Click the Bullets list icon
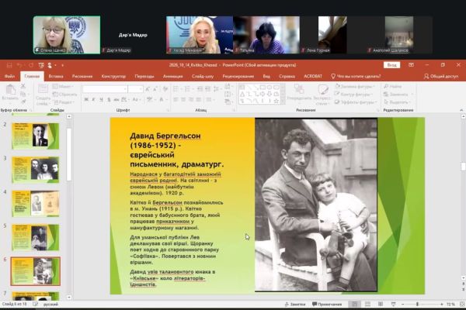The height and width of the screenshot is (310, 466). click(177, 89)
